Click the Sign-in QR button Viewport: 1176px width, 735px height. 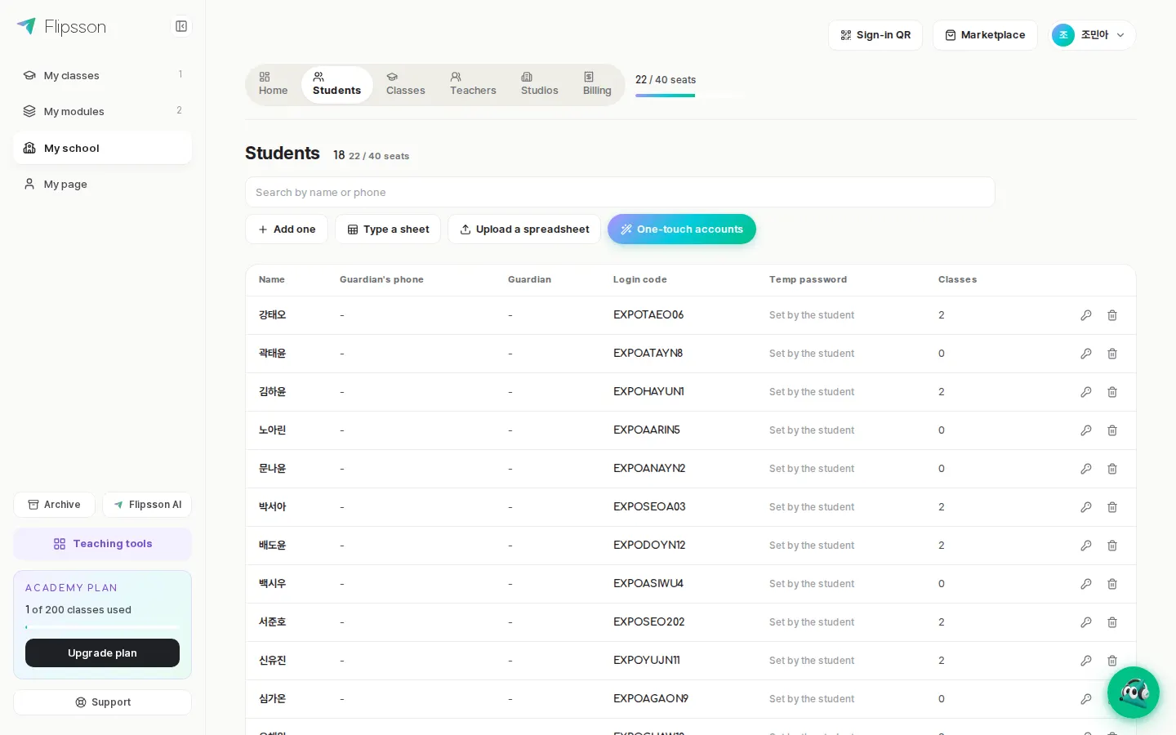click(875, 35)
